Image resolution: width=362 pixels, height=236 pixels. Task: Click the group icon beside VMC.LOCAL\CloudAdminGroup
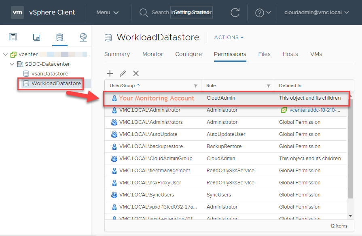114,159
